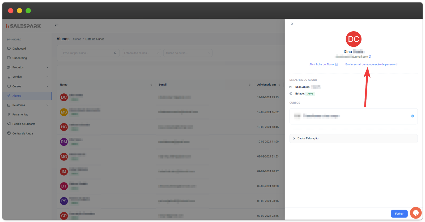The height and width of the screenshot is (222, 425).
Task: Click the Procurar por aluno search field
Action: pos(86,53)
